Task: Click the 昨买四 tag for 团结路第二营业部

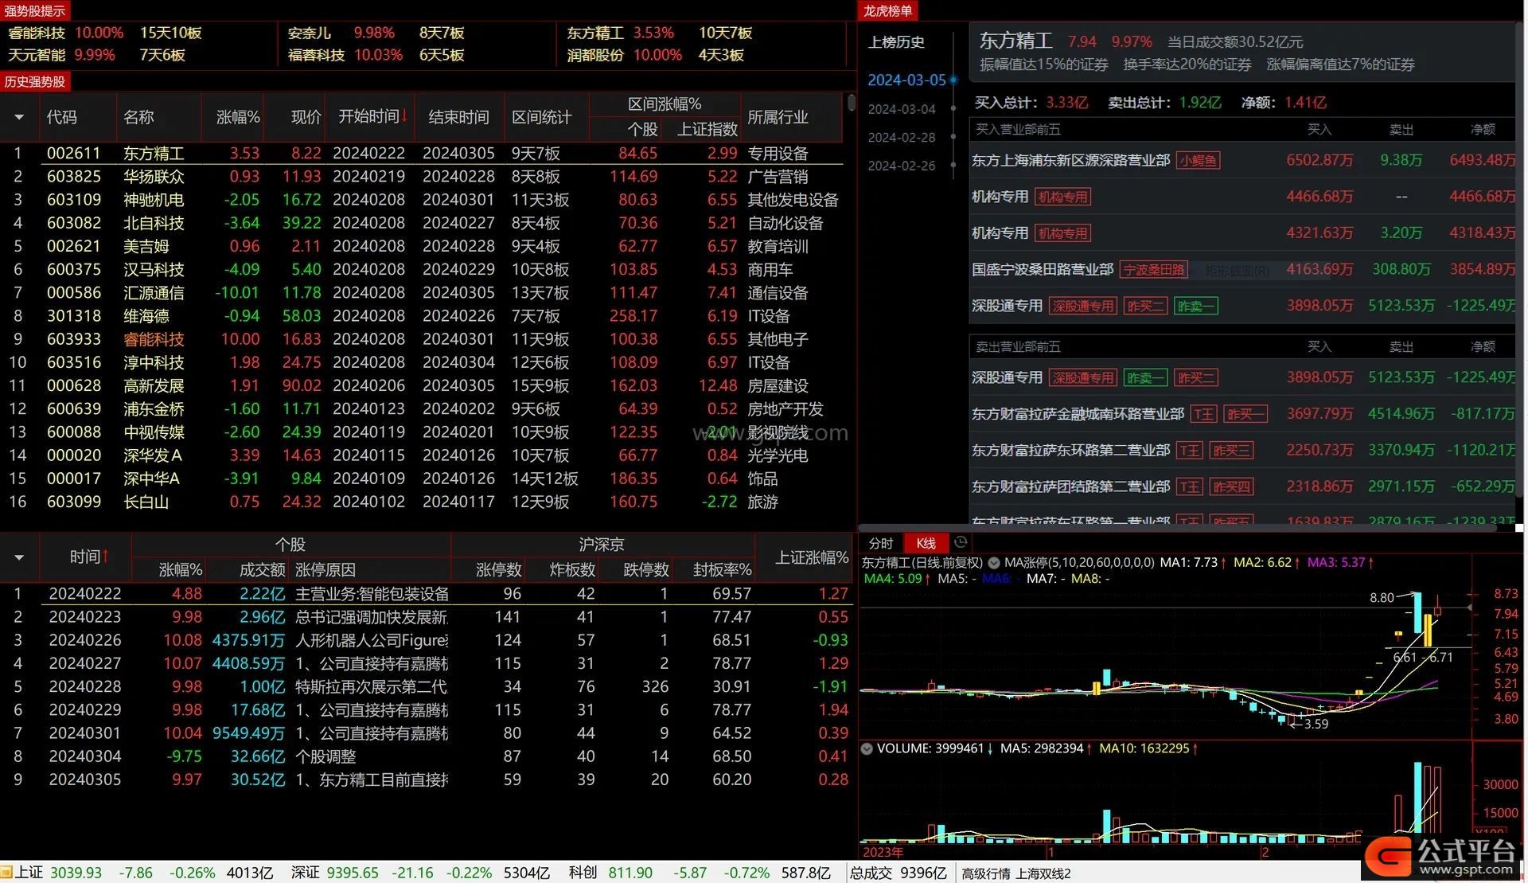Action: pos(1231,486)
